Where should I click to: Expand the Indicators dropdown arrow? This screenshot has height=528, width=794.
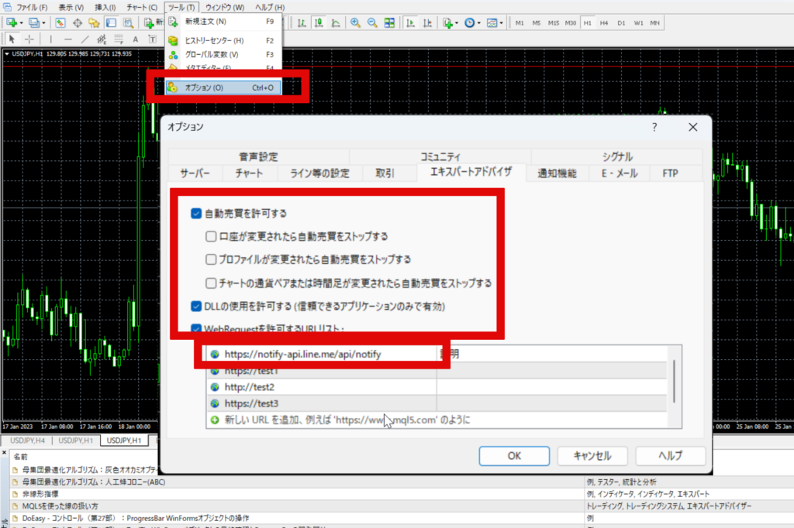click(x=457, y=22)
